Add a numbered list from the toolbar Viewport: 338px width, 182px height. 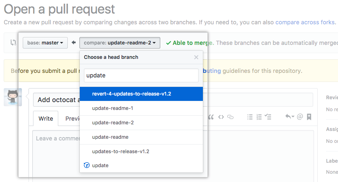(x=259, y=117)
